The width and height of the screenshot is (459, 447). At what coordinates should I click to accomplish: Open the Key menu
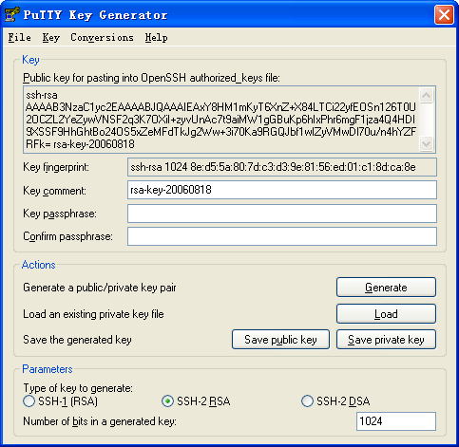(51, 37)
